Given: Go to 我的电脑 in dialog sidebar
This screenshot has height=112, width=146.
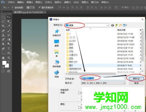Looking at the screenshot, I should [57, 64].
